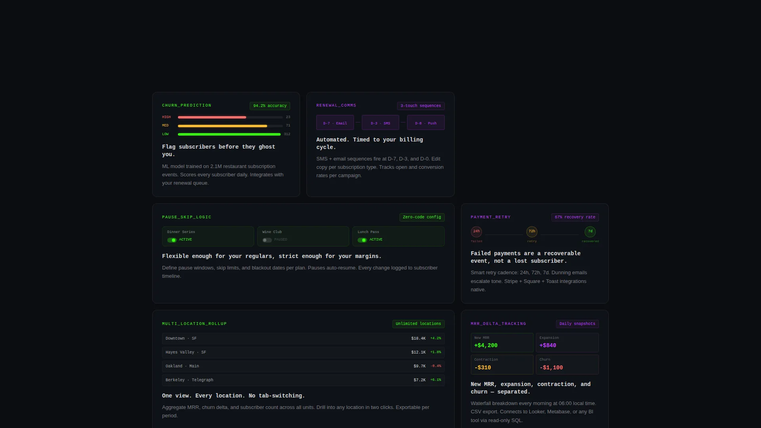The image size is (761, 428).
Task: Click the HIGH churn risk bar
Action: point(230,117)
